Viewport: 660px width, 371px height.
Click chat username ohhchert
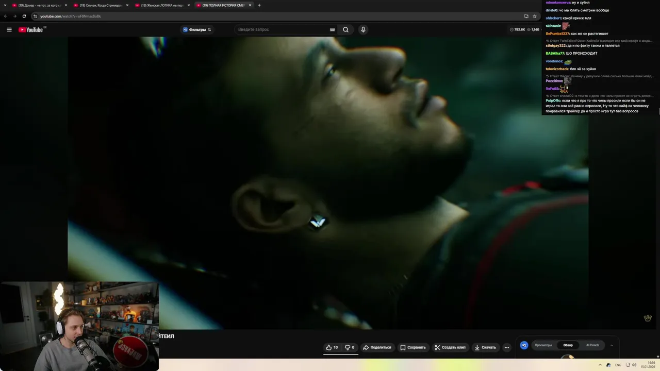[x=553, y=18]
